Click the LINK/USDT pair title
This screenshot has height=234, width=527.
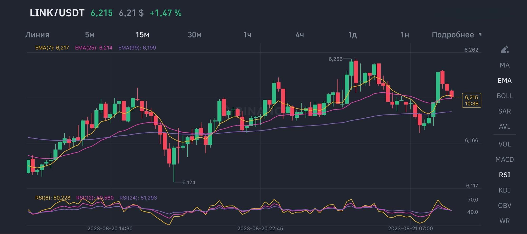pyautogui.click(x=57, y=13)
